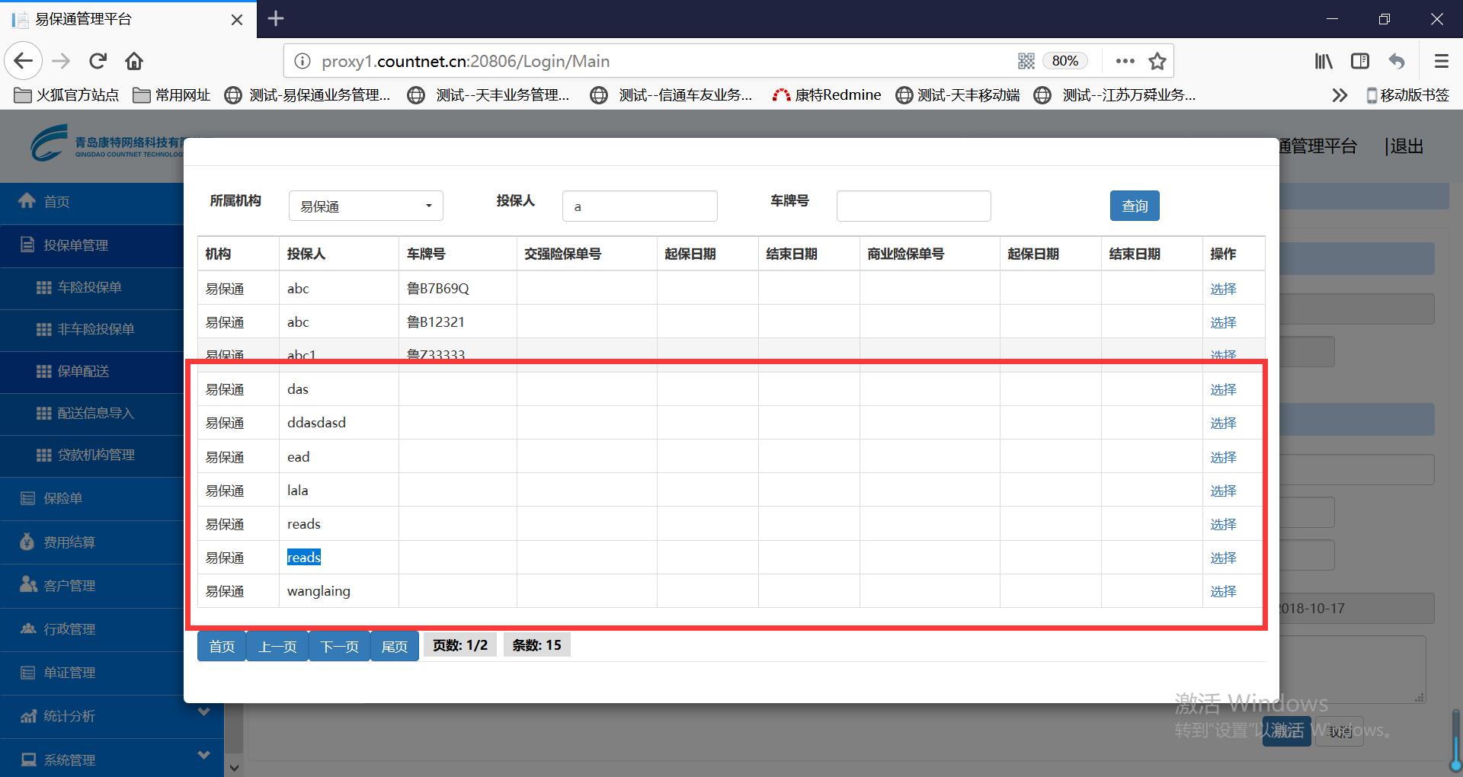
Task: Bookmark this page with star icon
Action: point(1157,61)
